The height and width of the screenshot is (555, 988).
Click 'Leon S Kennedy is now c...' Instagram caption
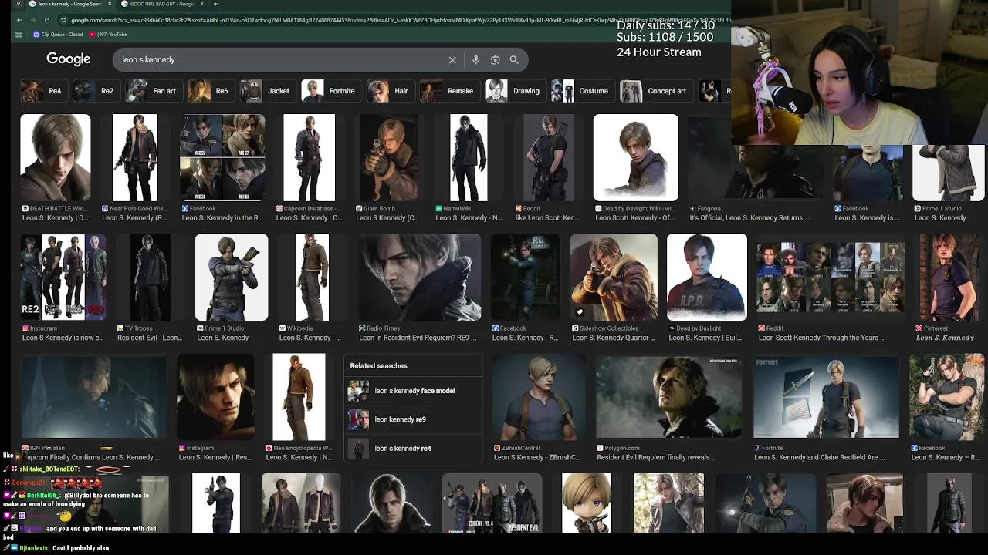(x=63, y=338)
